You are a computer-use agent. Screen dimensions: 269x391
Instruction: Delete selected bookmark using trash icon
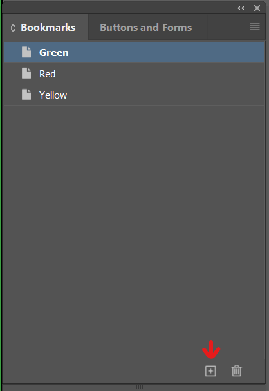236,371
